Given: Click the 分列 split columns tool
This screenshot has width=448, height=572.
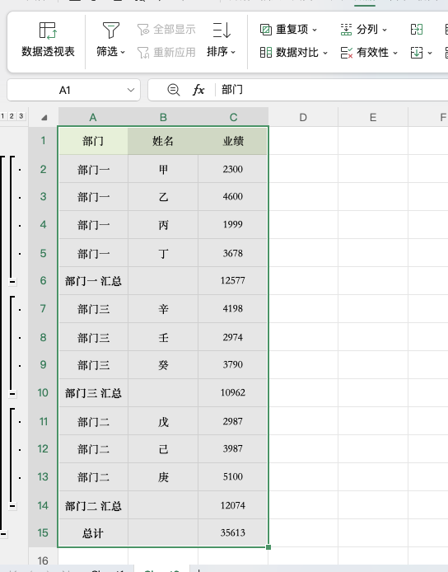Looking at the screenshot, I should pos(359,30).
